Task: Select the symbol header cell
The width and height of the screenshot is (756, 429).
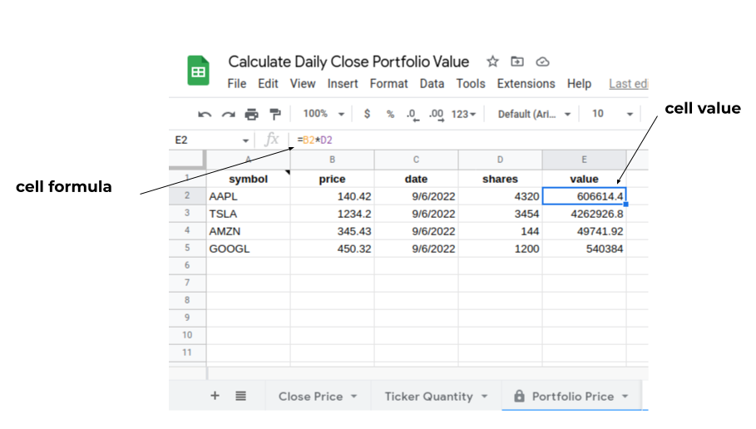Action: tap(249, 179)
